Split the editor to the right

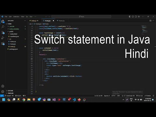pos(150,20)
